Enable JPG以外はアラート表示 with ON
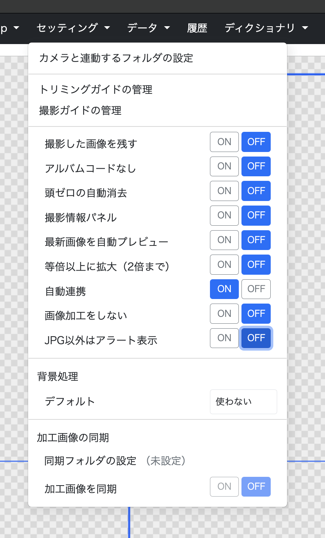The width and height of the screenshot is (325, 538). tap(224, 338)
